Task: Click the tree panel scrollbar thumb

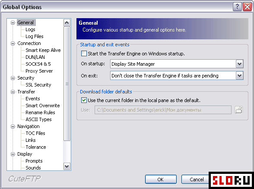Action: point(67,84)
